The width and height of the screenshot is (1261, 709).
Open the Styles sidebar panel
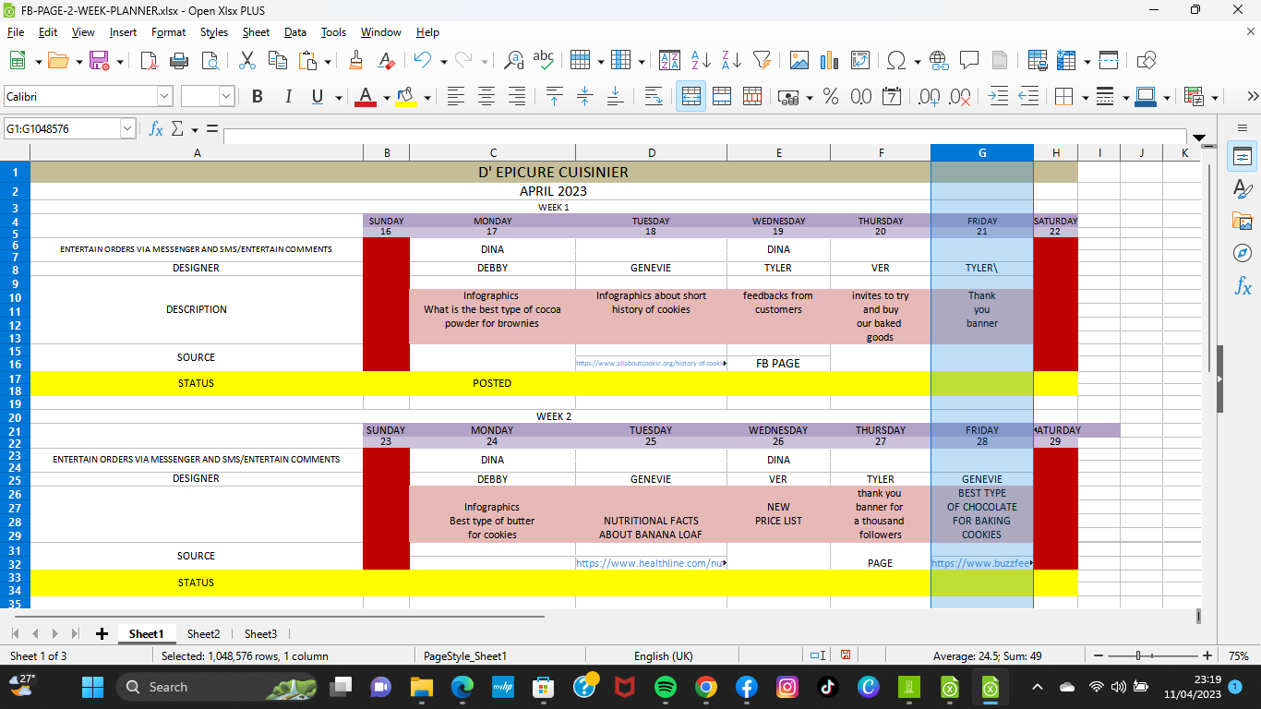pyautogui.click(x=1243, y=188)
